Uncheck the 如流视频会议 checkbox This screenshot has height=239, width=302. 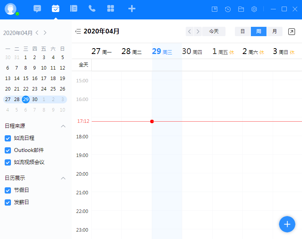8,162
